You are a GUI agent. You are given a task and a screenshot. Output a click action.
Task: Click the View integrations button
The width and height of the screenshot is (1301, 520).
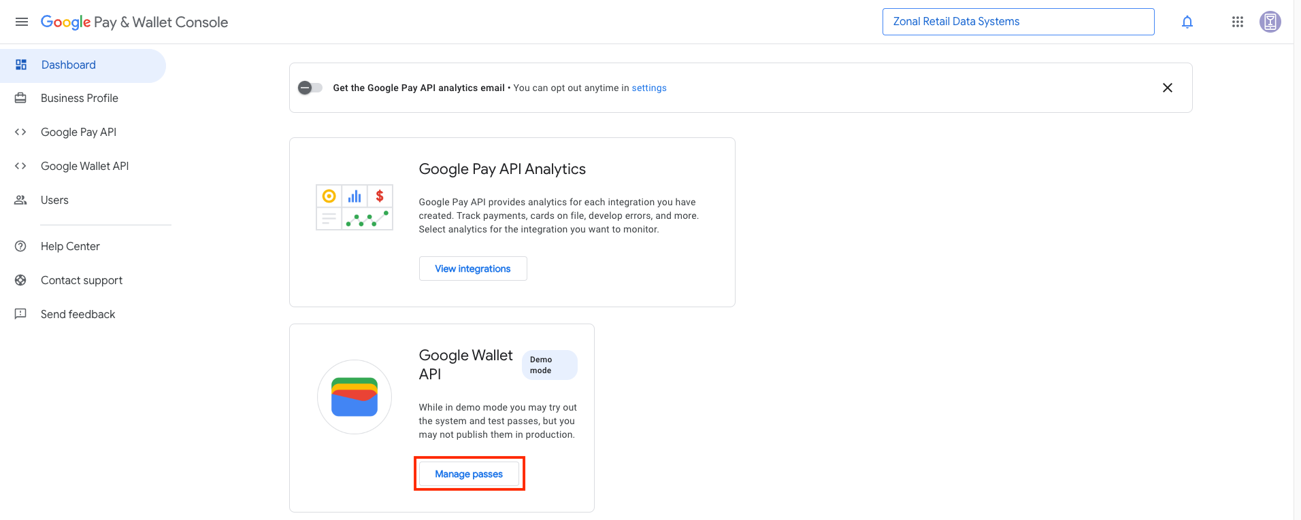click(473, 268)
